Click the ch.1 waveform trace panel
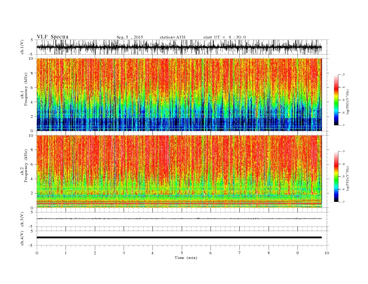The image size is (368, 284). (x=183, y=47)
